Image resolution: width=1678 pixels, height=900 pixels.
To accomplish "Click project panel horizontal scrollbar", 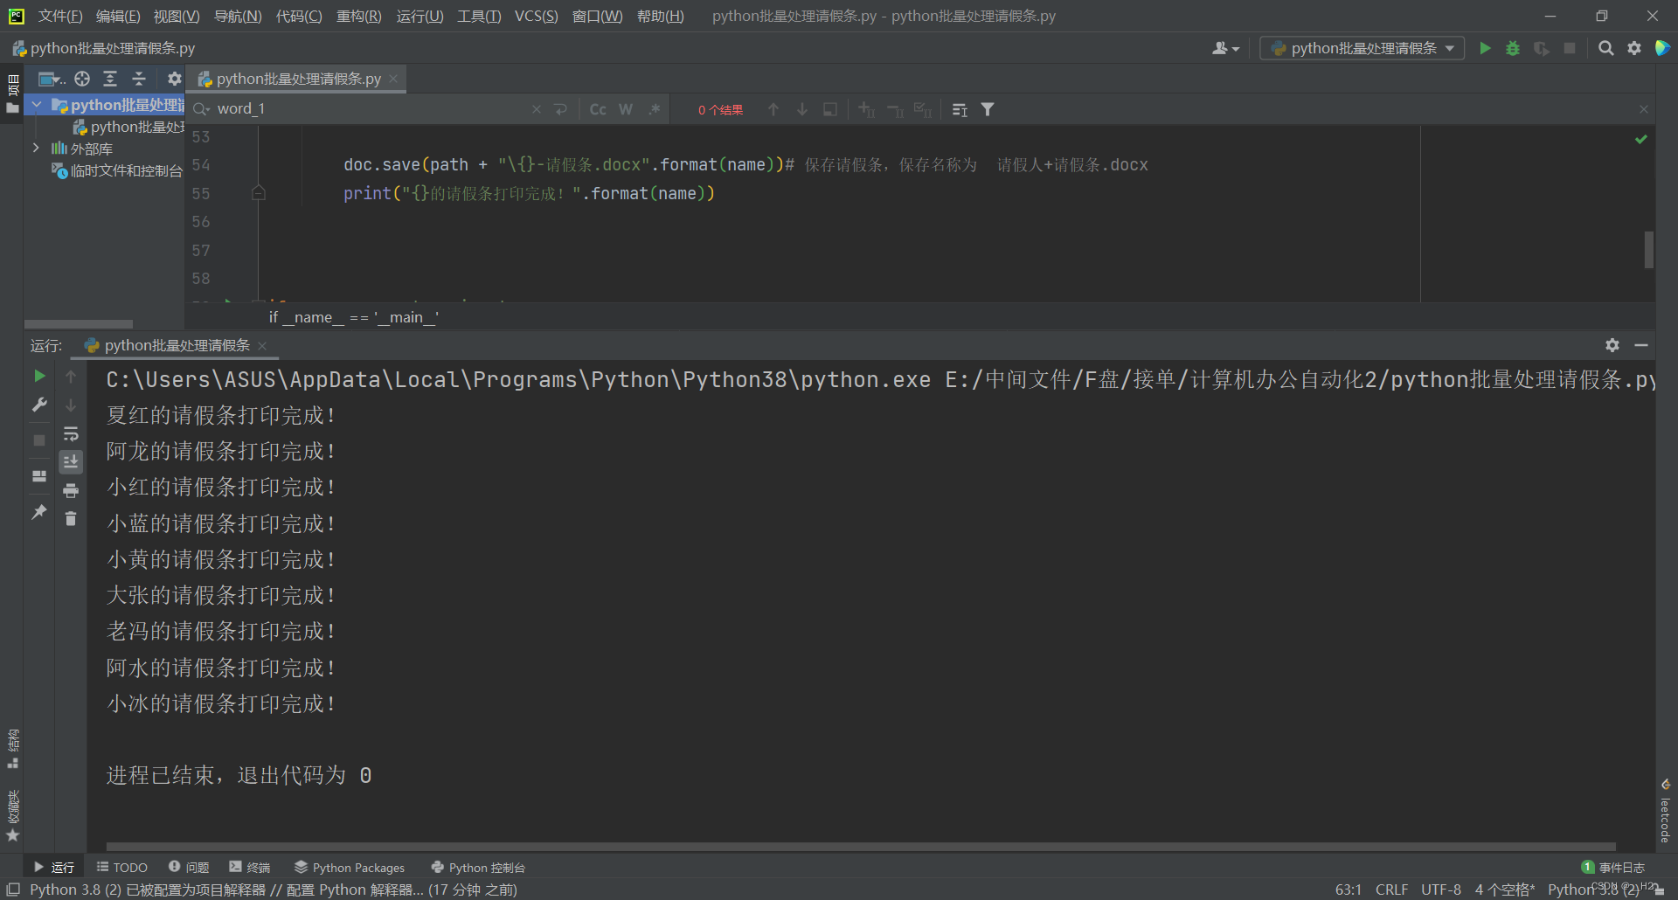I will point(79,324).
